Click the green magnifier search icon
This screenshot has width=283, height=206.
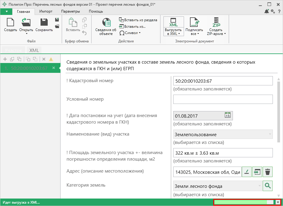(267, 186)
